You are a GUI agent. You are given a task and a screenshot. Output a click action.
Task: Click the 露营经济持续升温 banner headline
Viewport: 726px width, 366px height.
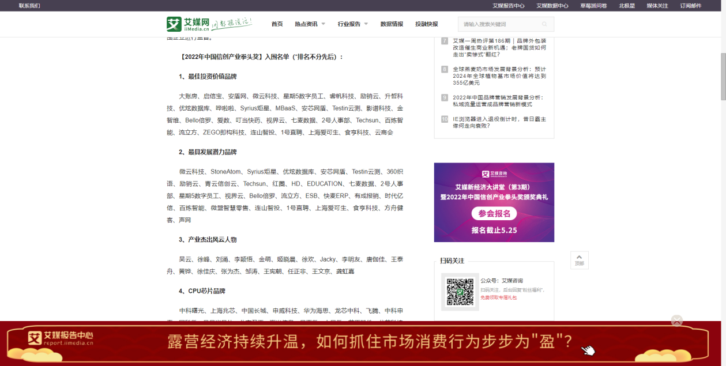point(370,341)
